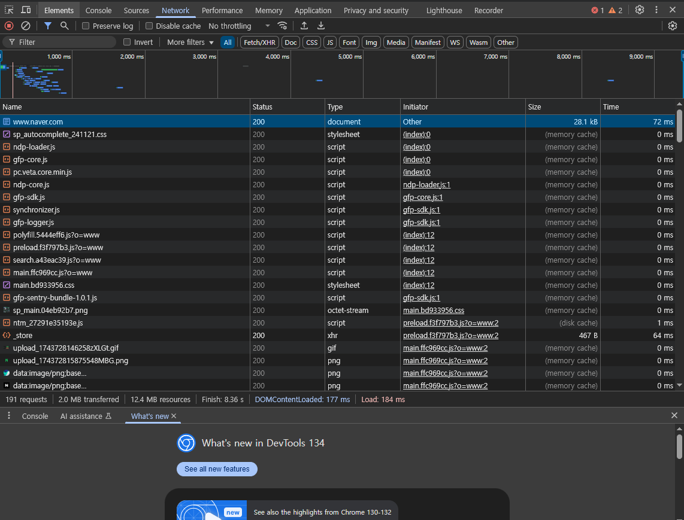Tick the Invert filter checkbox
This screenshot has height=520, width=684.
[127, 42]
